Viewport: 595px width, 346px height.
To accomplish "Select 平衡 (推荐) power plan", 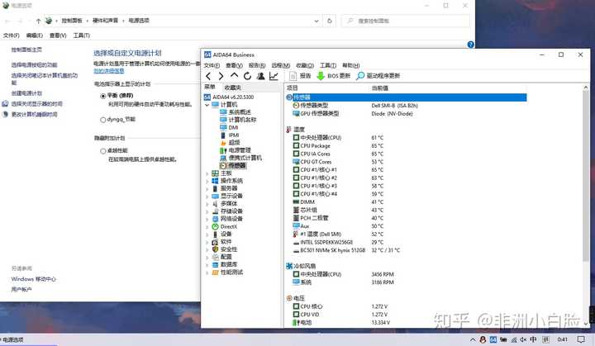I will point(102,96).
